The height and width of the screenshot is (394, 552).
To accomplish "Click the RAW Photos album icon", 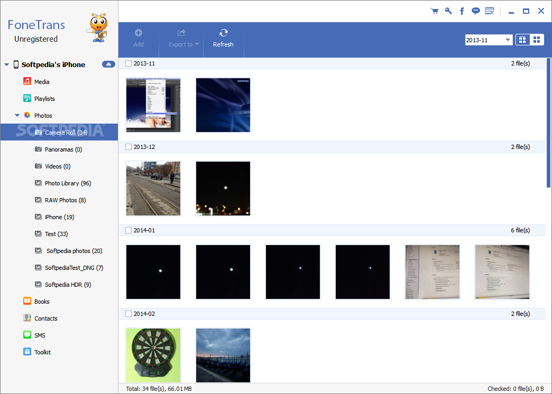I will [x=38, y=200].
